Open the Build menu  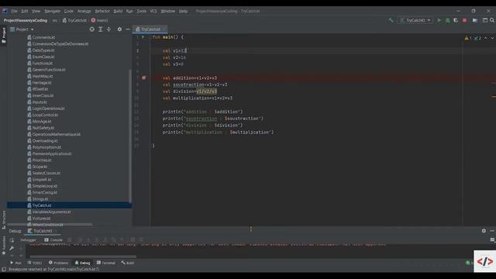coord(118,11)
